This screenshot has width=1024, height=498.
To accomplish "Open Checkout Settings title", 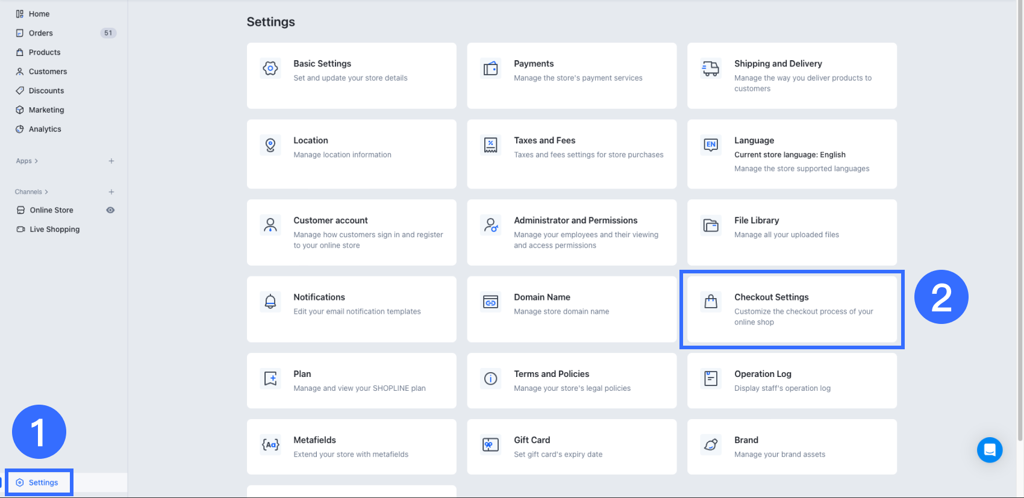I will click(x=772, y=297).
